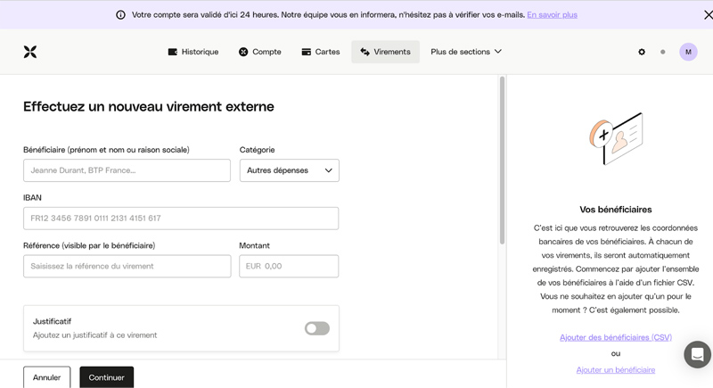Select the Référence input field
The height and width of the screenshot is (388, 713).
coord(127,266)
